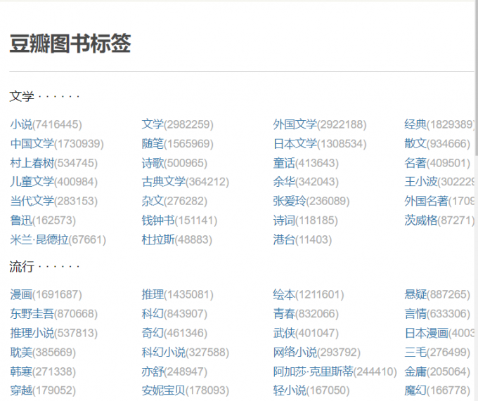Select the 三毛 tag
This screenshot has height=401, width=478.
point(415,353)
